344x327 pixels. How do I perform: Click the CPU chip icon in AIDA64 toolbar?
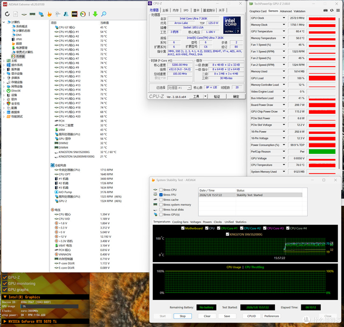[24, 14]
